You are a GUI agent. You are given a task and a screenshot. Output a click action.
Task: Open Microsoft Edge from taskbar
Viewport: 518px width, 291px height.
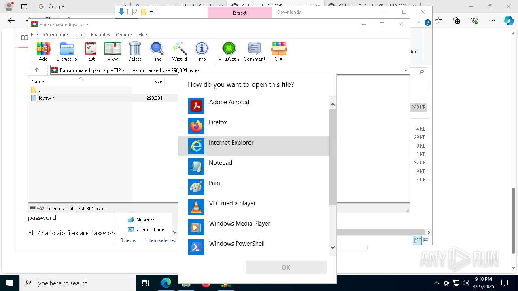coord(166,283)
